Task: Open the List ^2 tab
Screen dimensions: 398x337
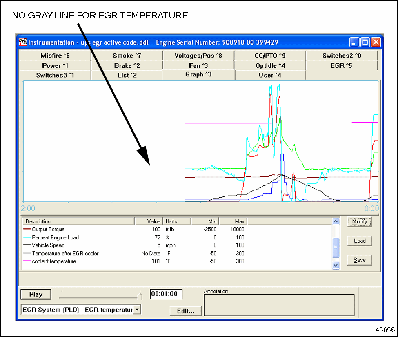Action: (x=127, y=75)
